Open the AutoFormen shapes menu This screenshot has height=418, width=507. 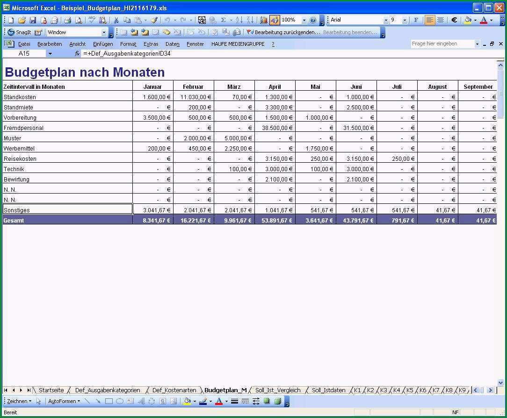[x=64, y=401]
